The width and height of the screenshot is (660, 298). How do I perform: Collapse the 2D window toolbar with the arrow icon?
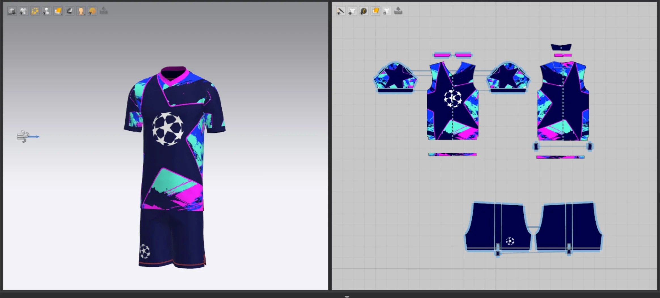(398, 11)
